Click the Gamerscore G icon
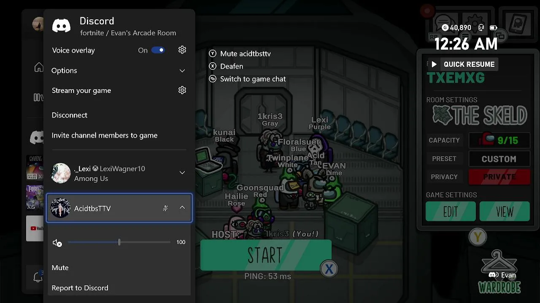 tap(445, 28)
